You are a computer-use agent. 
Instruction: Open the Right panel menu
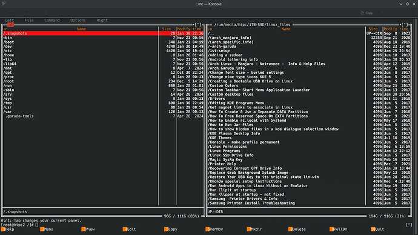(102, 20)
